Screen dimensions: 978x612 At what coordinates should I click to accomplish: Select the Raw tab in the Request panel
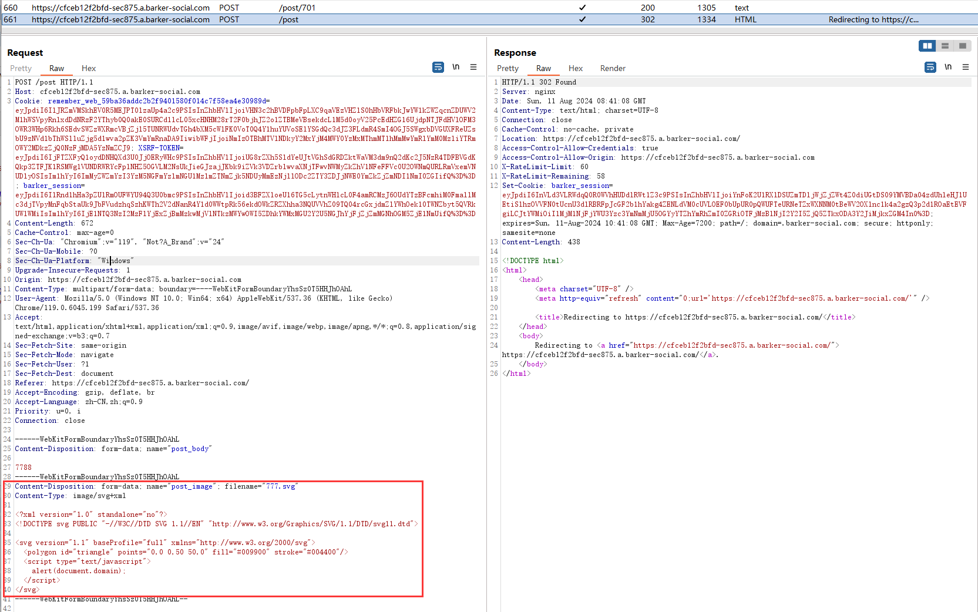(57, 69)
